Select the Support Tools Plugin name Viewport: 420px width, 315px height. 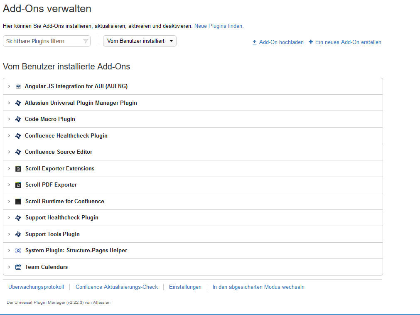pos(52,234)
